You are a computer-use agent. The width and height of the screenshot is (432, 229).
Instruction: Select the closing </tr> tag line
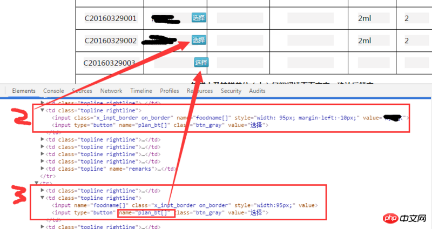[x=48, y=176]
